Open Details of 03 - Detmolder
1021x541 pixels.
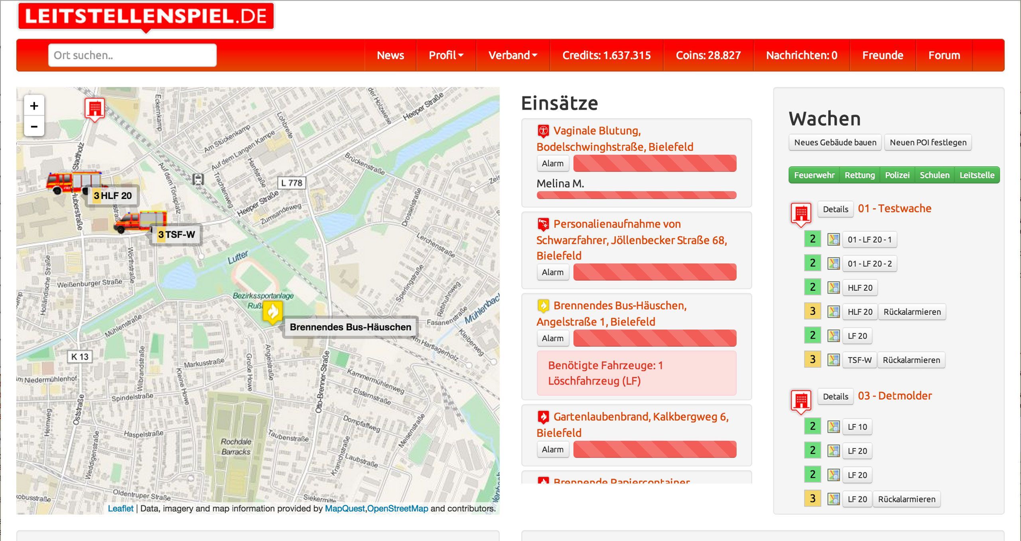point(836,397)
